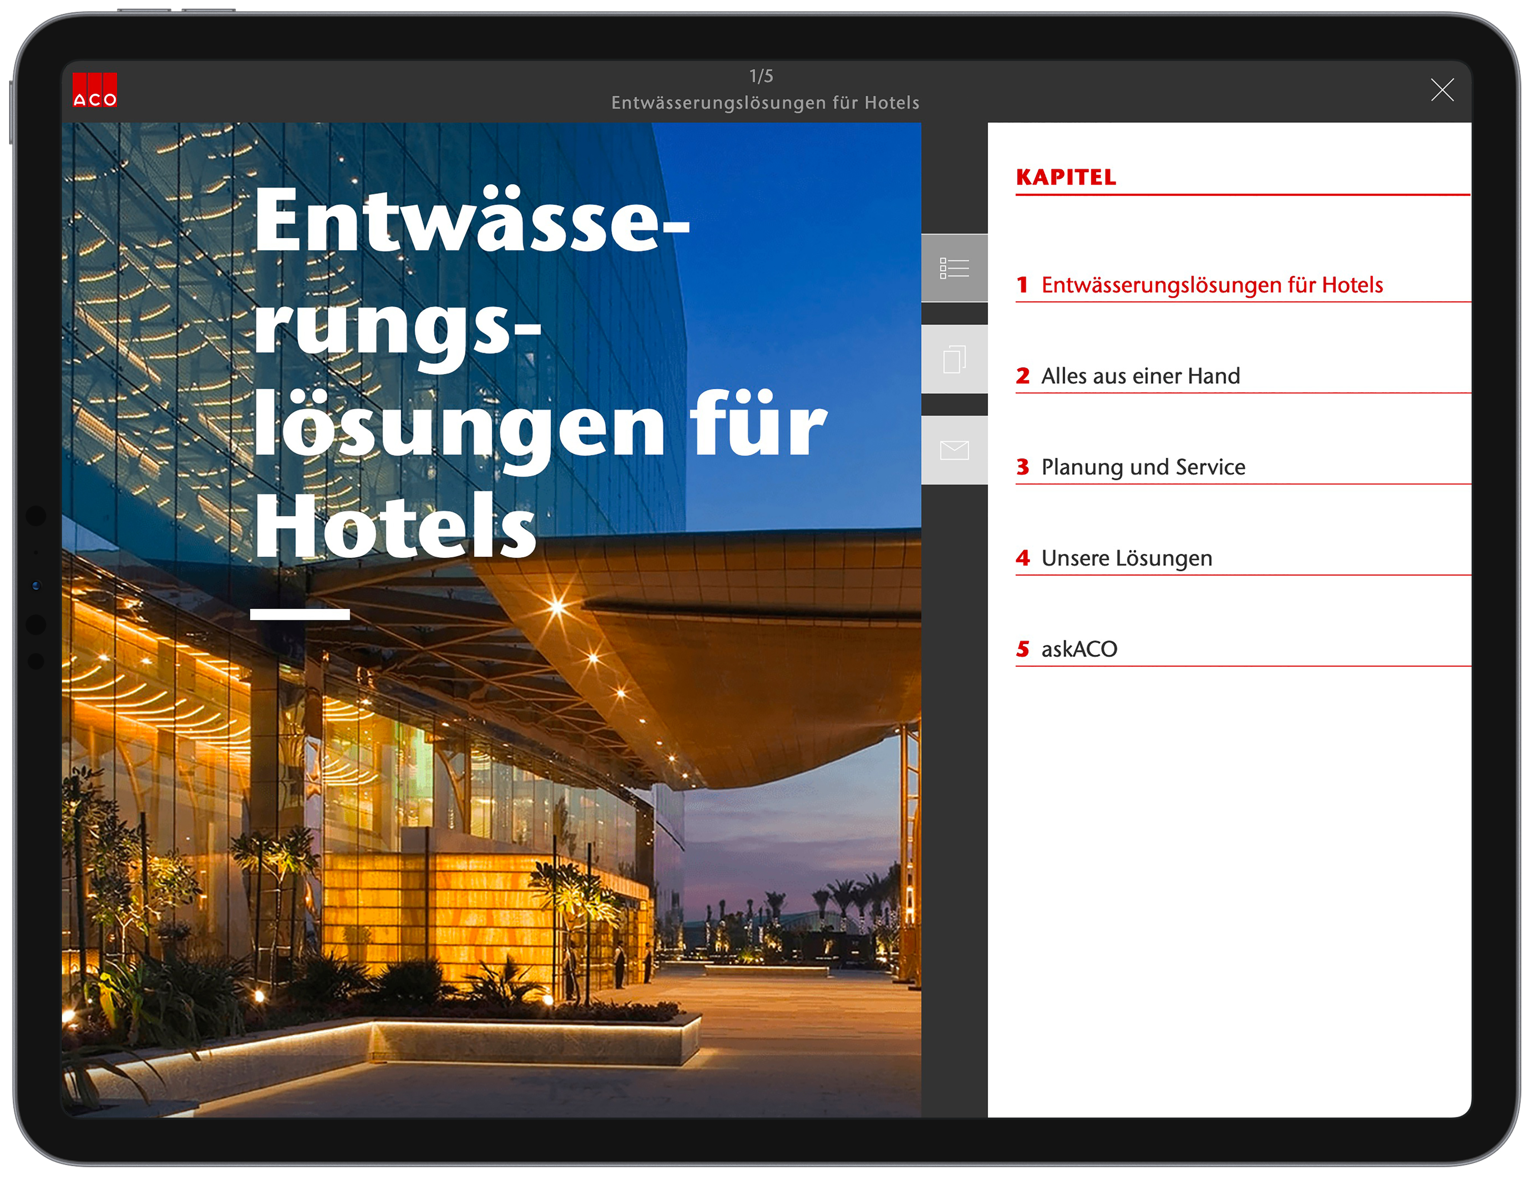The width and height of the screenshot is (1533, 1181).
Task: Click red chapter number 4
Action: (1023, 558)
